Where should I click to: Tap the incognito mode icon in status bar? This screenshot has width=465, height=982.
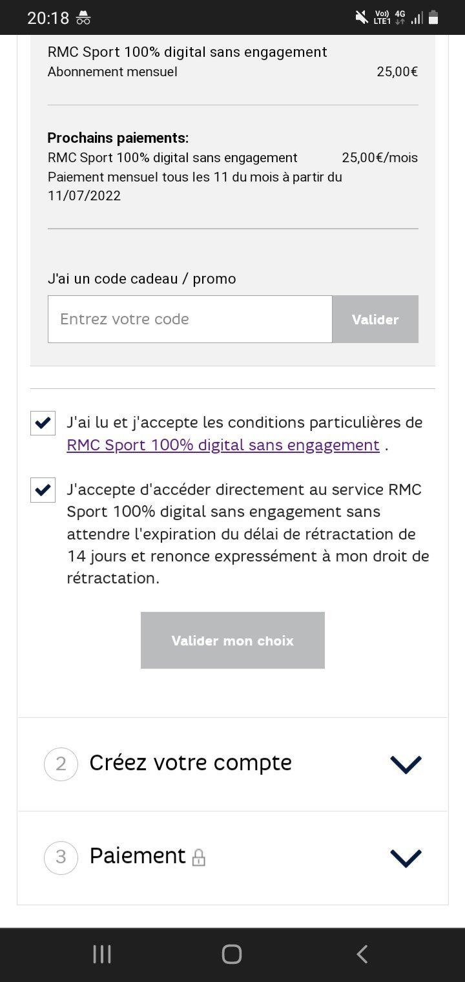point(83,18)
